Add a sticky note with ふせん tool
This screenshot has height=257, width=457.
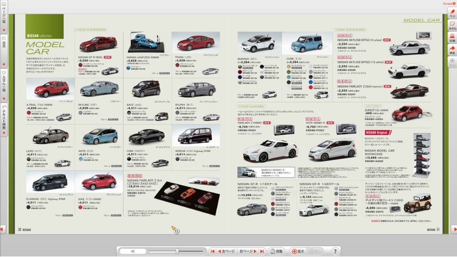[452, 25]
